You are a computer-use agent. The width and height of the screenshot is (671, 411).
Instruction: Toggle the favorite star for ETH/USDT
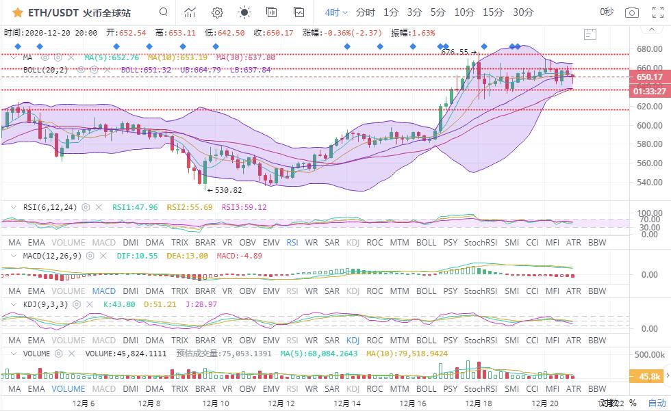18,12
